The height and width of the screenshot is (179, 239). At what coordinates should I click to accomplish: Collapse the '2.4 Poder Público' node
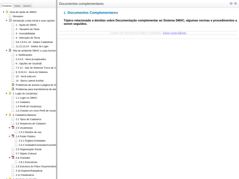point(9,136)
